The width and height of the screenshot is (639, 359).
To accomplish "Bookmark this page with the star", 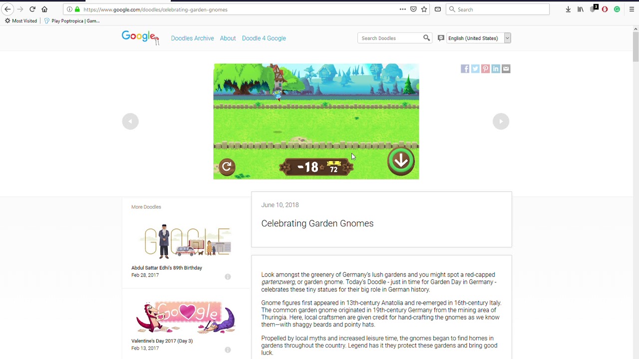I will tap(424, 9).
